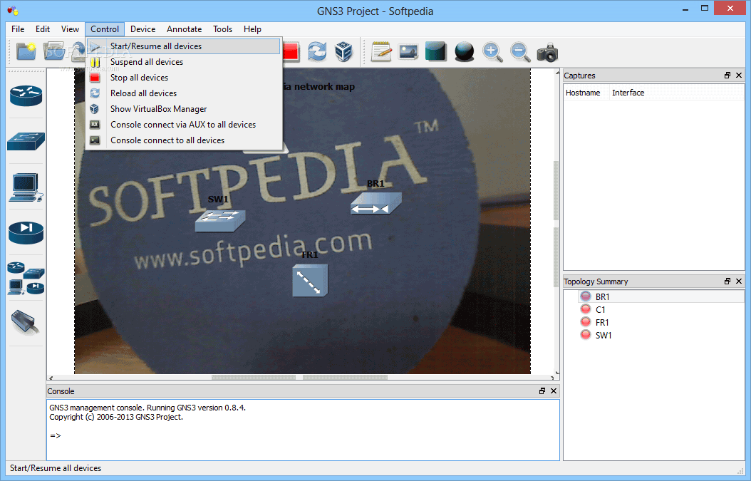Select SW1 in Topology Summary
The height and width of the screenshot is (481, 751).
point(654,336)
